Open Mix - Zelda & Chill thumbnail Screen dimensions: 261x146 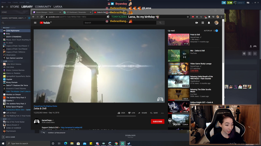(179, 56)
